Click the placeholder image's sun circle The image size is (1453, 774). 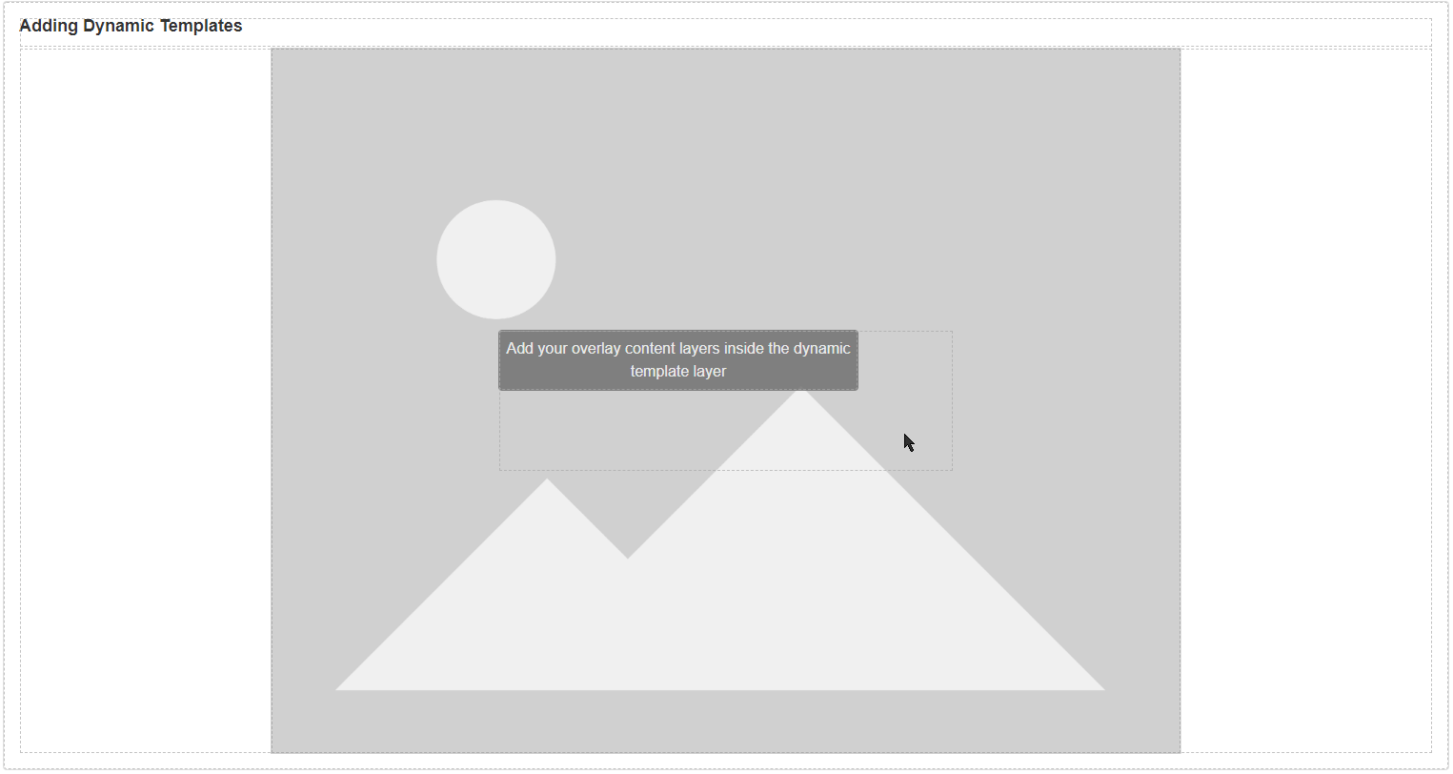pyautogui.click(x=496, y=259)
